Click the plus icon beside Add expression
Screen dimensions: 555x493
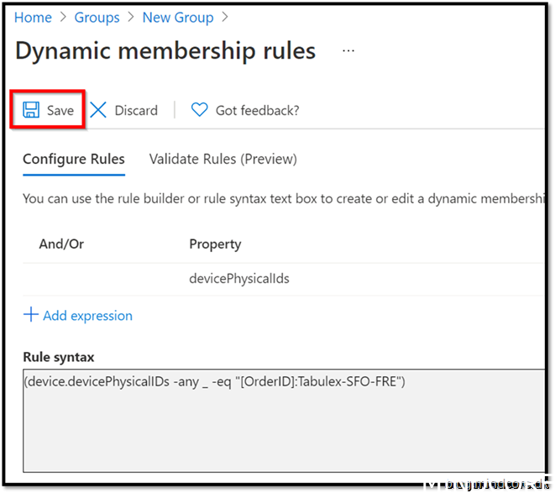pos(31,315)
